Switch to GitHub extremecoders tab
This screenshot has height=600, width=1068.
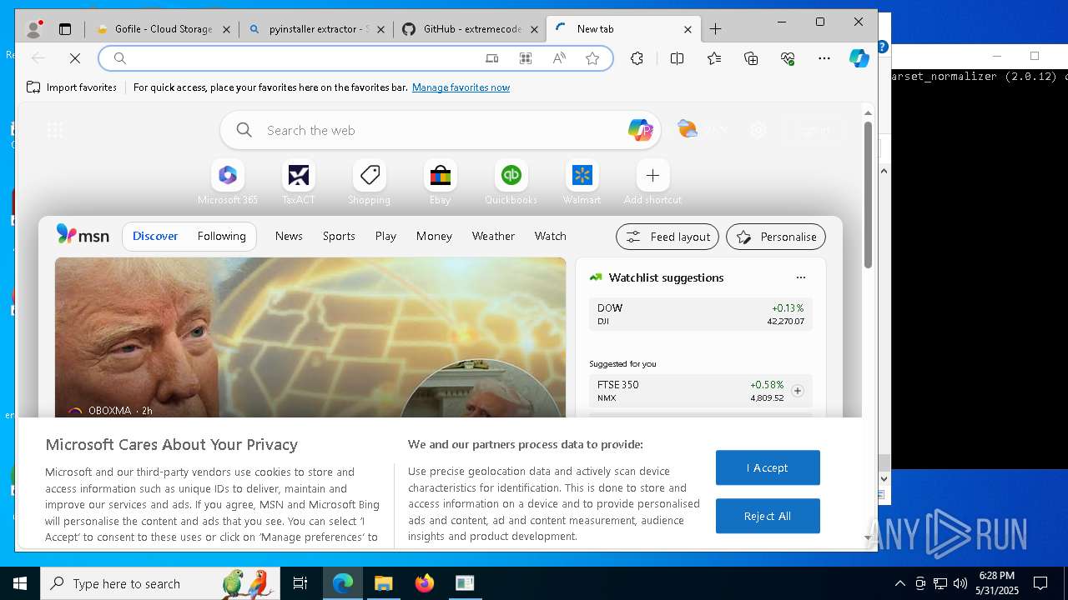point(470,29)
